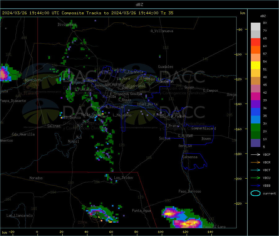Click the Salinas map label
This screenshot has height=236, width=279.
[x=54, y=126]
